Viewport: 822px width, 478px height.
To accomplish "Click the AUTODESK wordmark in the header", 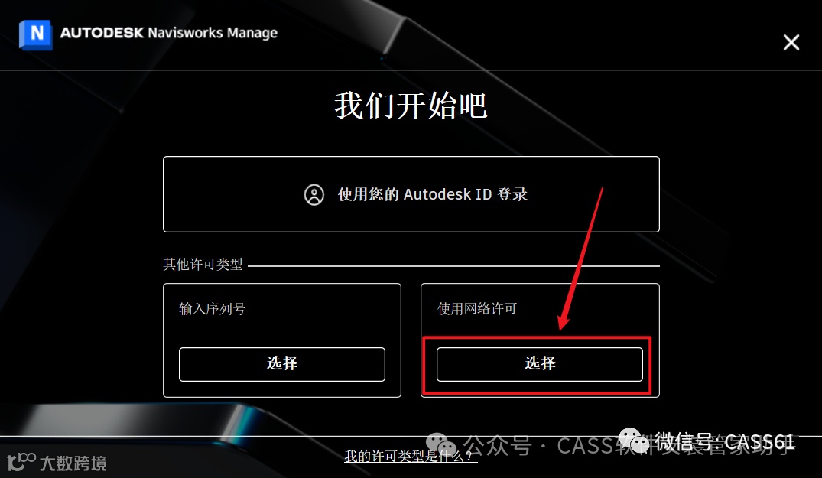I will tap(102, 32).
